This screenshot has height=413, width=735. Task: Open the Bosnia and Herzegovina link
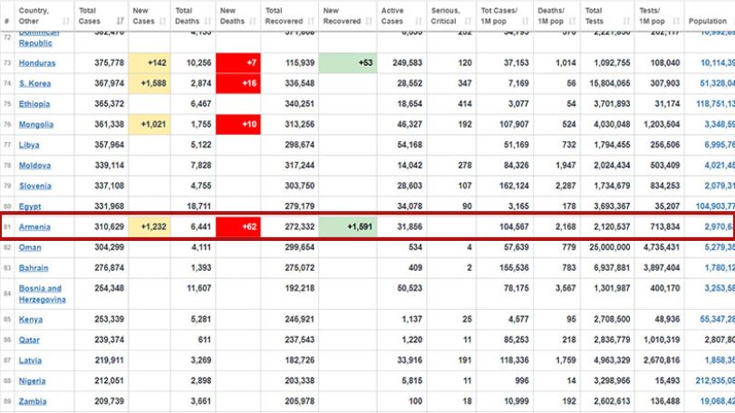point(43,293)
